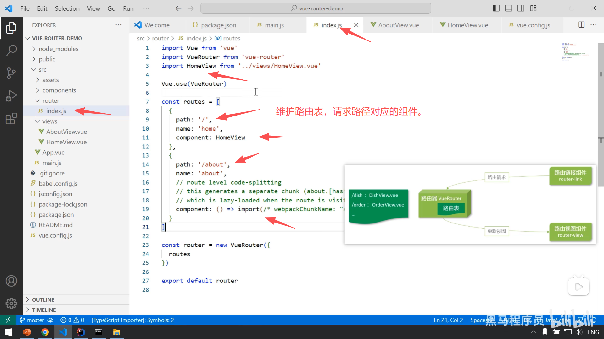Image resolution: width=604 pixels, height=339 pixels.
Task: Toggle the Primary Side Bar visibility
Action: [x=496, y=8]
